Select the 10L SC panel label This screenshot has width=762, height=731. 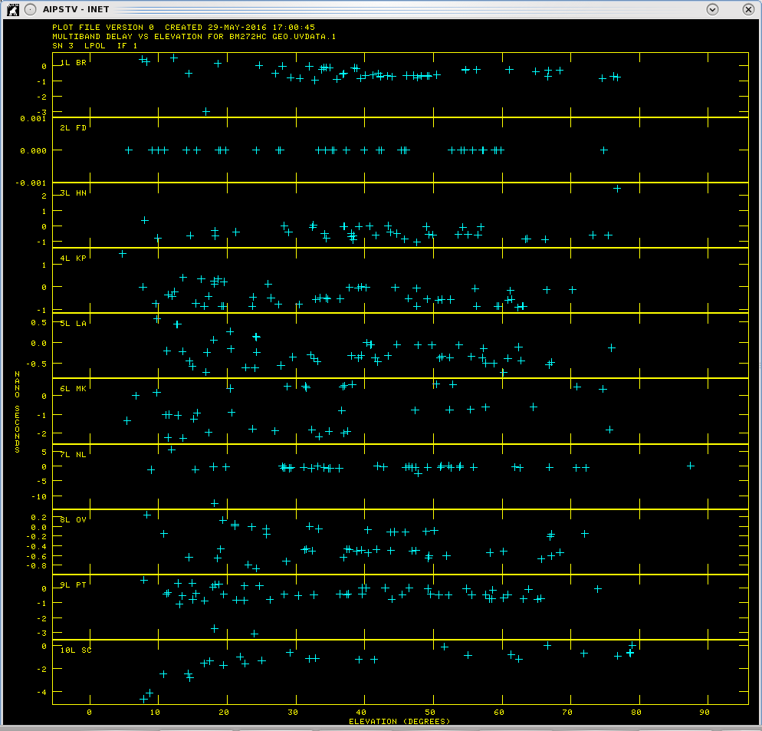coord(76,650)
